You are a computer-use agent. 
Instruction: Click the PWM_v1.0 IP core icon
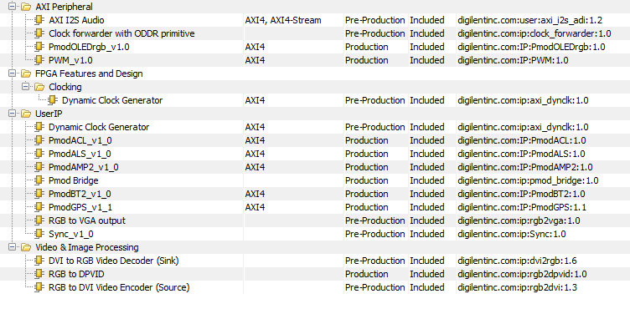click(39, 60)
